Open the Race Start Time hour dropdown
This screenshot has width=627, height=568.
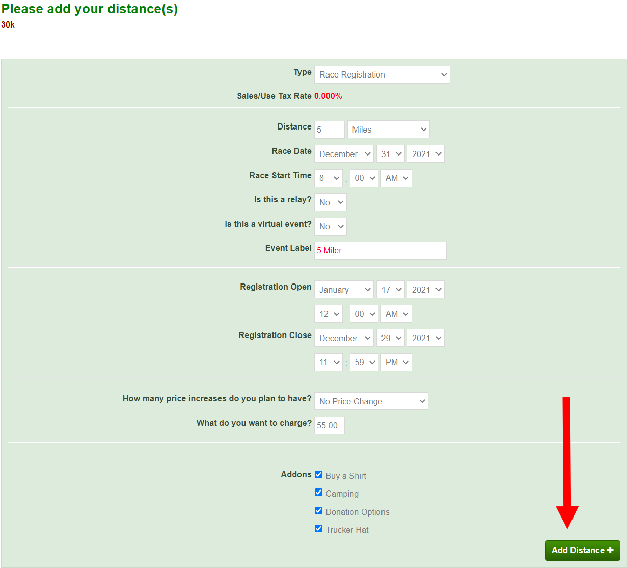329,178
